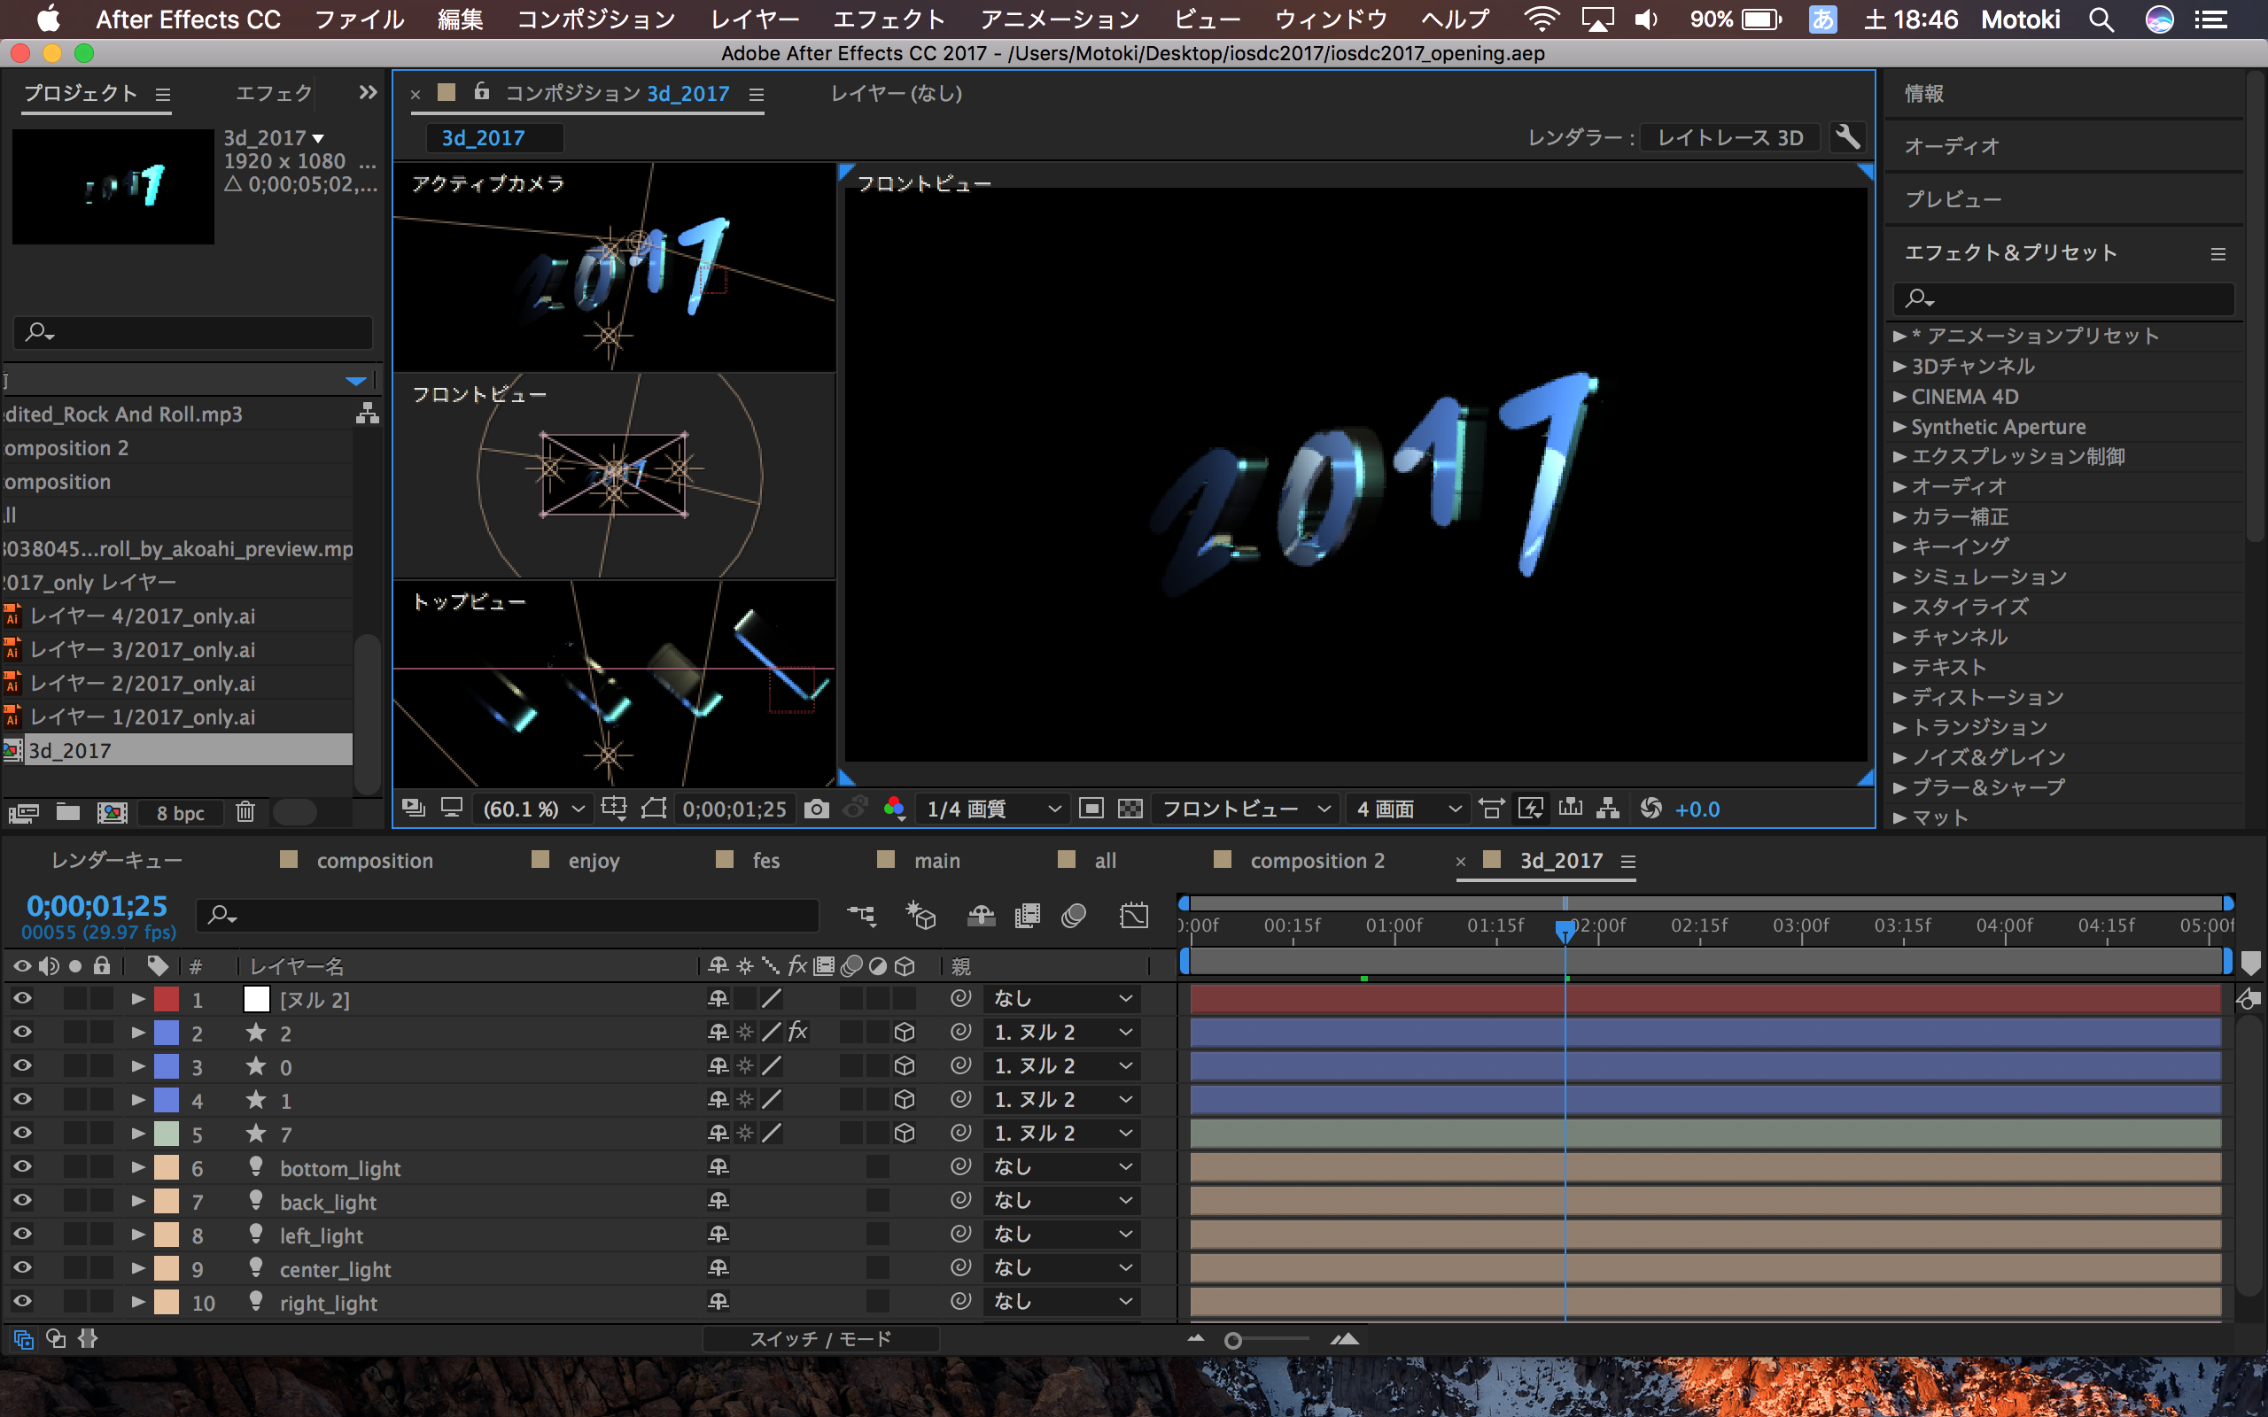Open the 4 画面 view layout dropdown

[x=1408, y=809]
